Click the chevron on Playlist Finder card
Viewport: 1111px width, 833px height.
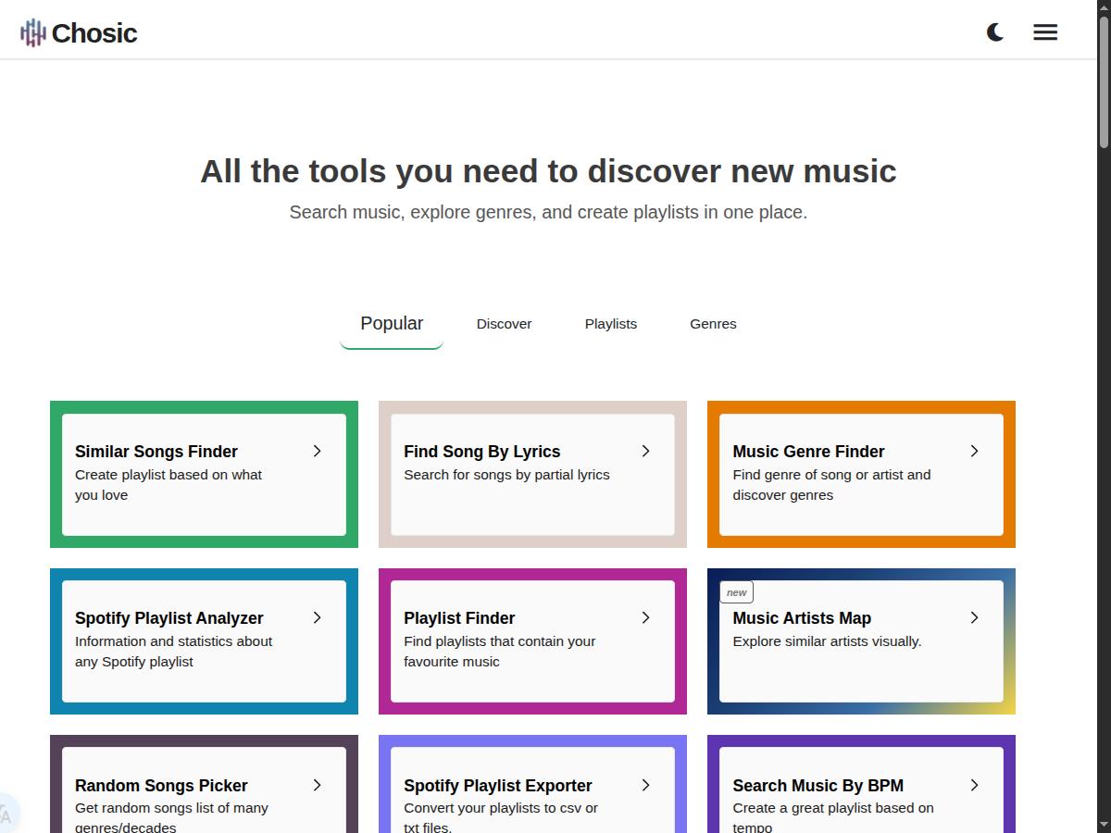645,617
